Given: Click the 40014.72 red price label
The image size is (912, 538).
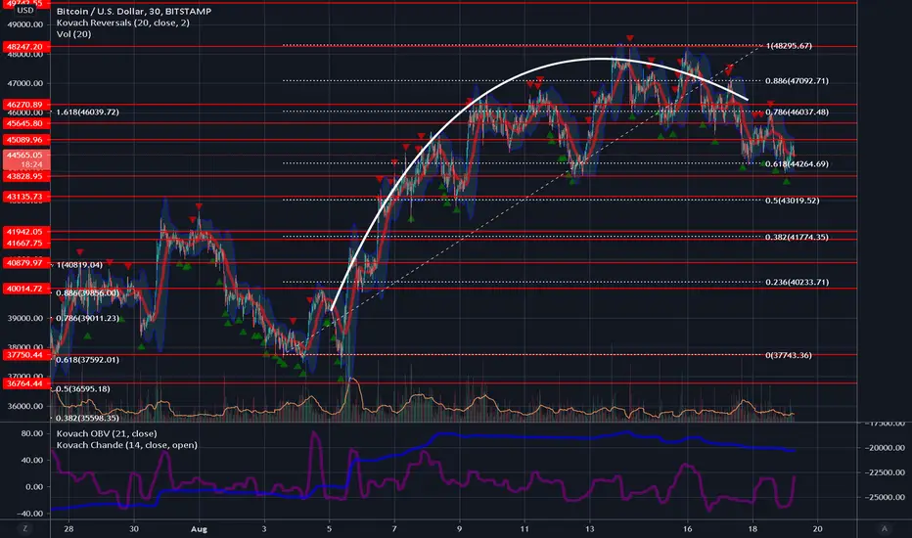Looking at the screenshot, I should point(26,289).
